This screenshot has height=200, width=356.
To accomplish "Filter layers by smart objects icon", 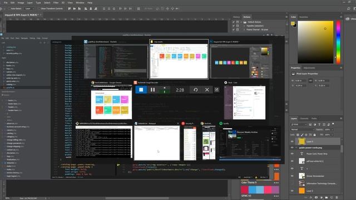I will tap(329, 124).
